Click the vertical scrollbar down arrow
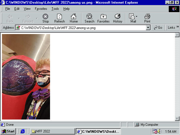180x135 pixels. coord(177,119)
